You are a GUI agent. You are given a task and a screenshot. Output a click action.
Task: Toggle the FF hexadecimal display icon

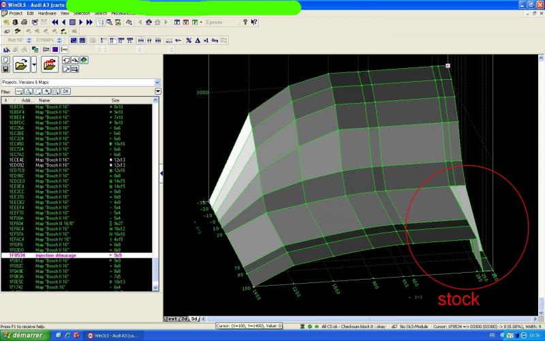pos(149,40)
